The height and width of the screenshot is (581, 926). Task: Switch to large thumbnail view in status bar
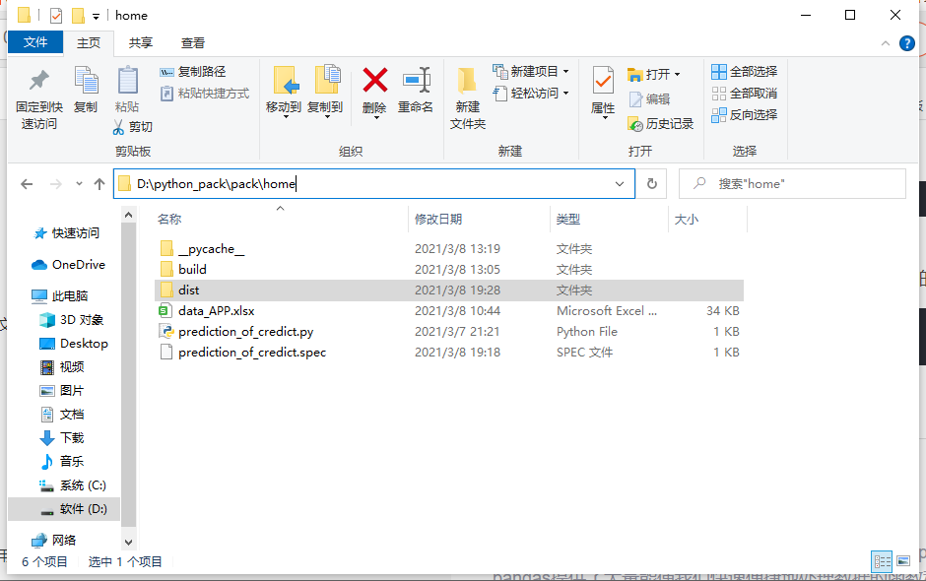click(901, 561)
